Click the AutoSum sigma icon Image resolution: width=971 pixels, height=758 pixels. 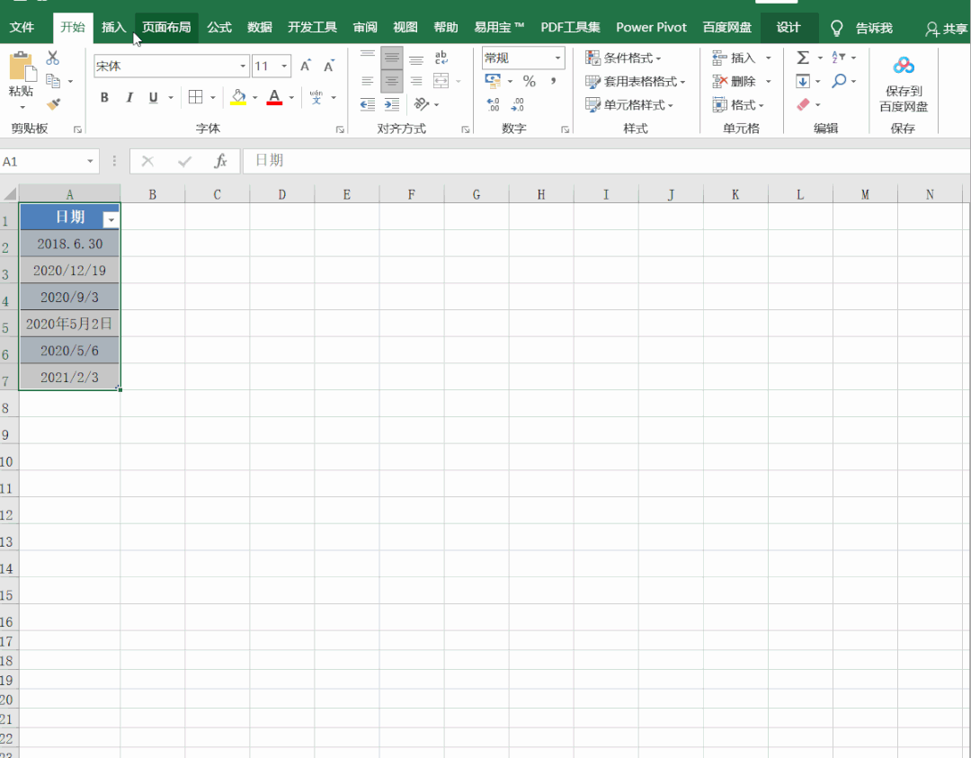(x=803, y=58)
